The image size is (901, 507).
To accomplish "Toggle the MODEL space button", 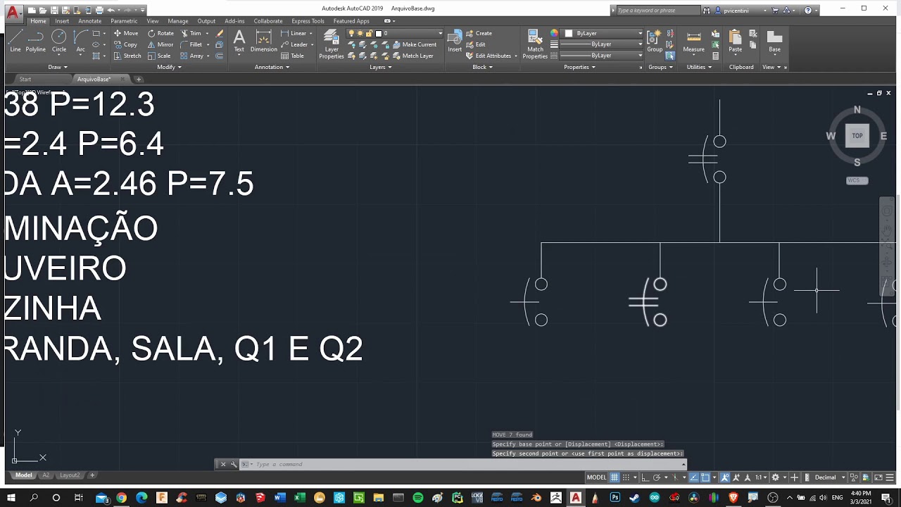I will tap(596, 477).
